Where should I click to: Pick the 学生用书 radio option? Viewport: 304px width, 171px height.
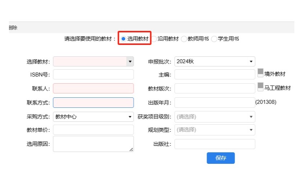(x=214, y=39)
